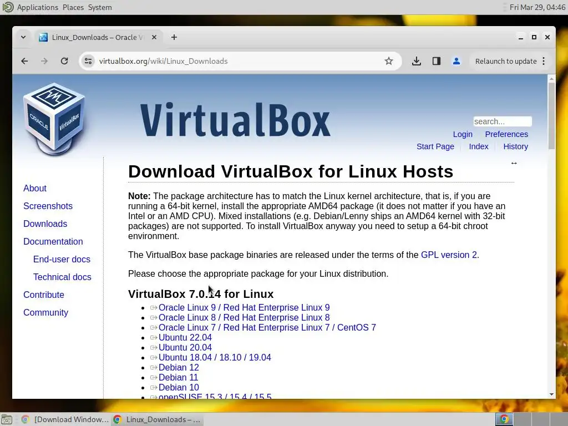Viewport: 568px width, 426px height.
Task: Click the scrollbar down arrow
Action: [x=551, y=394]
